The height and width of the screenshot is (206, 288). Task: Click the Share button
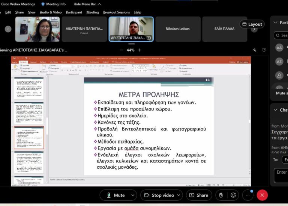pyautogui.click(x=199, y=195)
